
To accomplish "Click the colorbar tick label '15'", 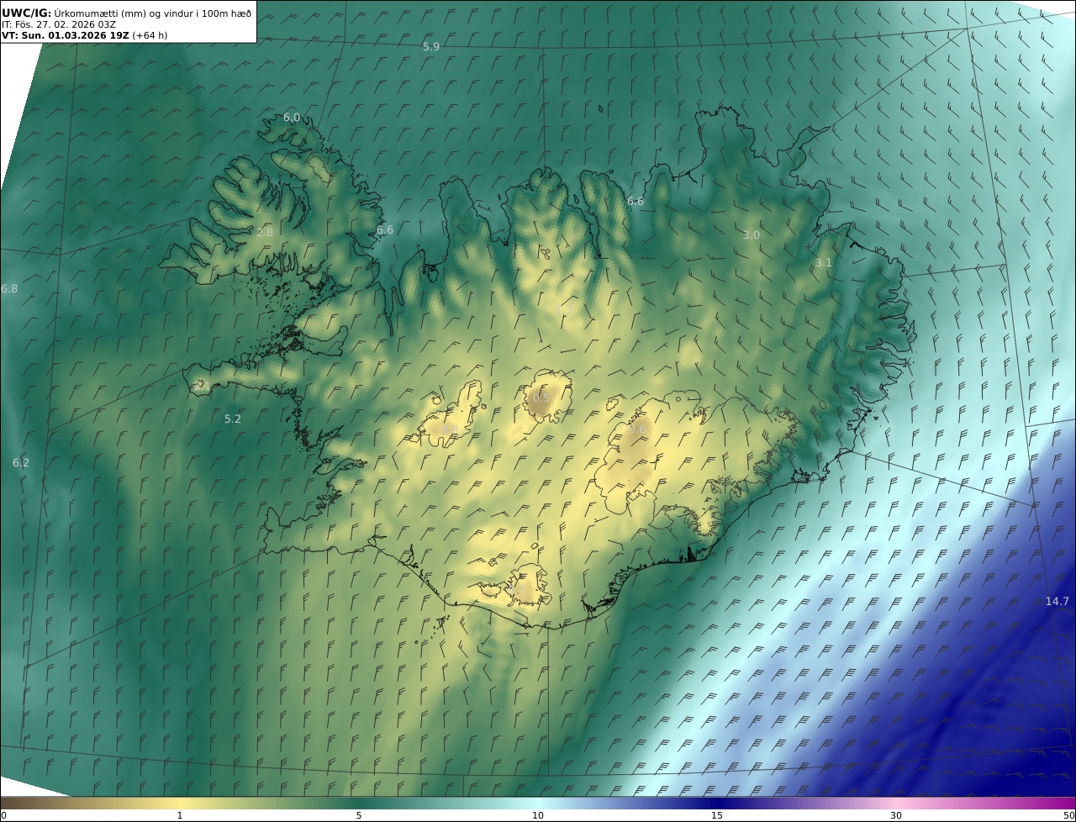I will click(717, 815).
